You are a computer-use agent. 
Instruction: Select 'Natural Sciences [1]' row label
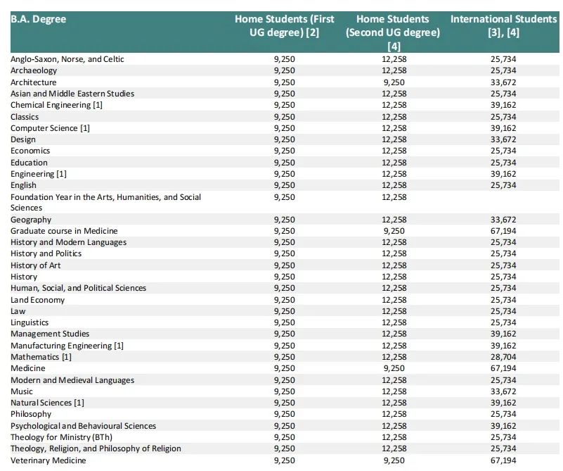coord(47,403)
